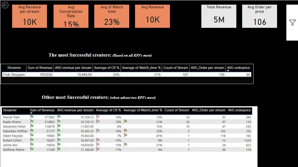Viewport: 298px width, 167px height.
Task: Click red CR flag in Janine Alvi row
Action: [x=98, y=145]
